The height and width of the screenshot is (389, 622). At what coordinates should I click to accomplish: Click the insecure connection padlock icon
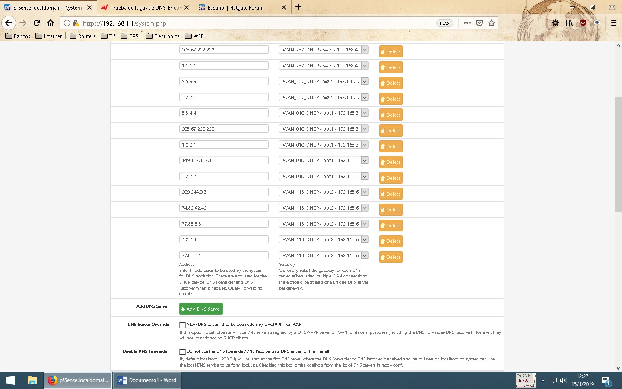(76, 23)
